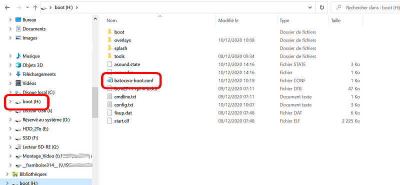Expand the Musique tree node

(x=10, y=56)
